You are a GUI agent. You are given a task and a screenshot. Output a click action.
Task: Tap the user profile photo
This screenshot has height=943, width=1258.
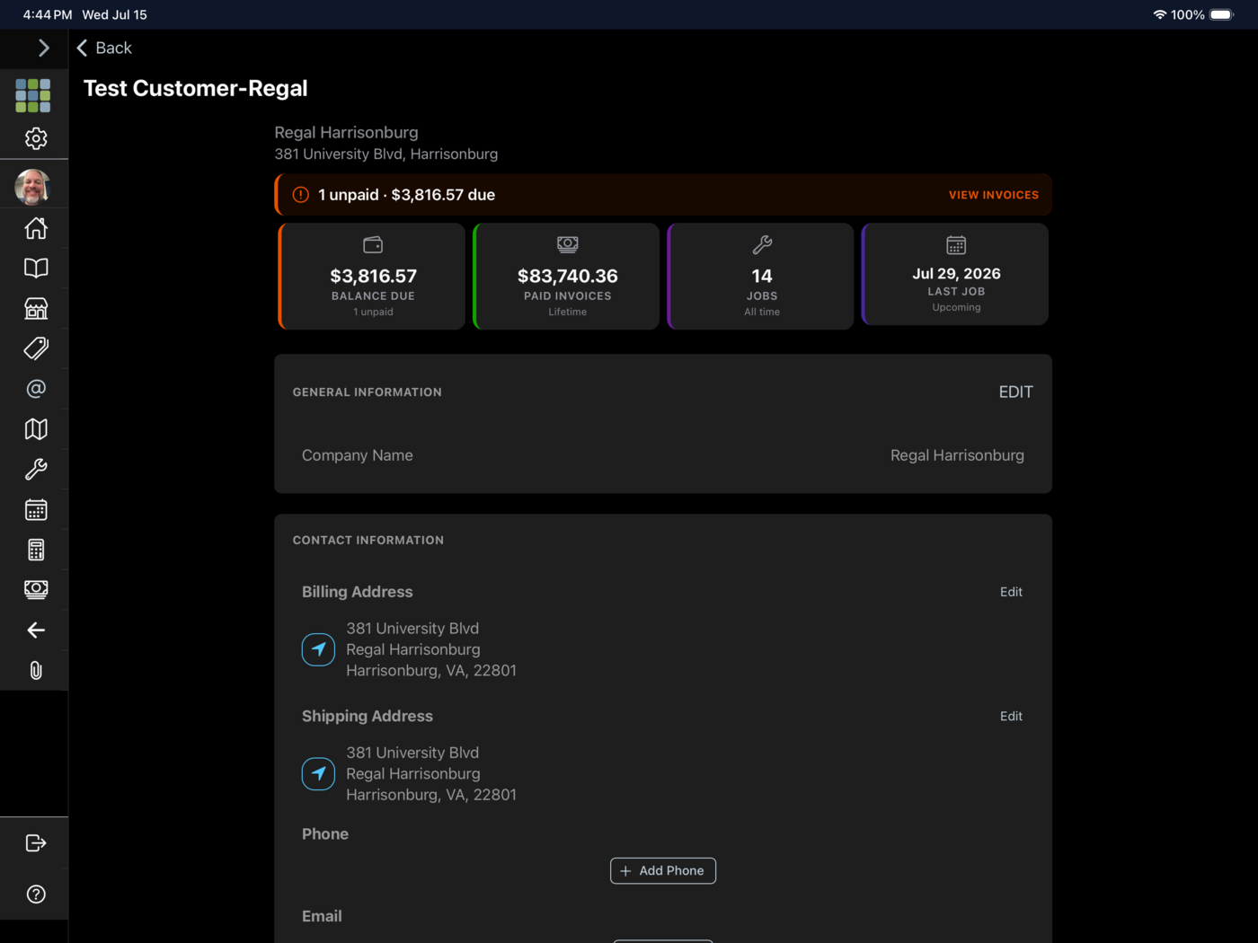pos(32,187)
